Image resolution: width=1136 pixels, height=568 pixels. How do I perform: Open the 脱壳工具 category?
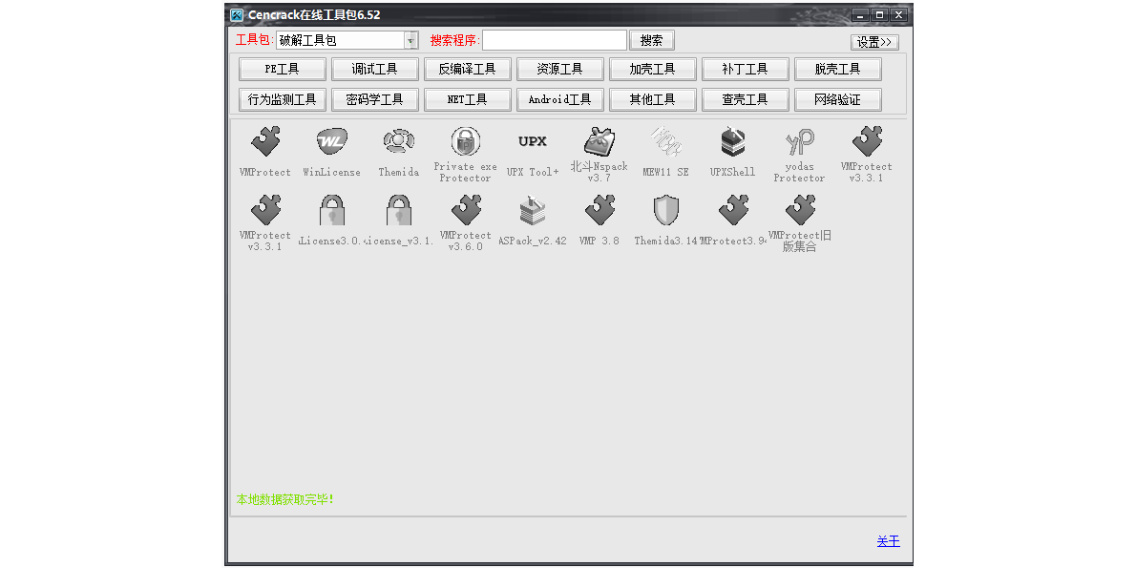(838, 68)
